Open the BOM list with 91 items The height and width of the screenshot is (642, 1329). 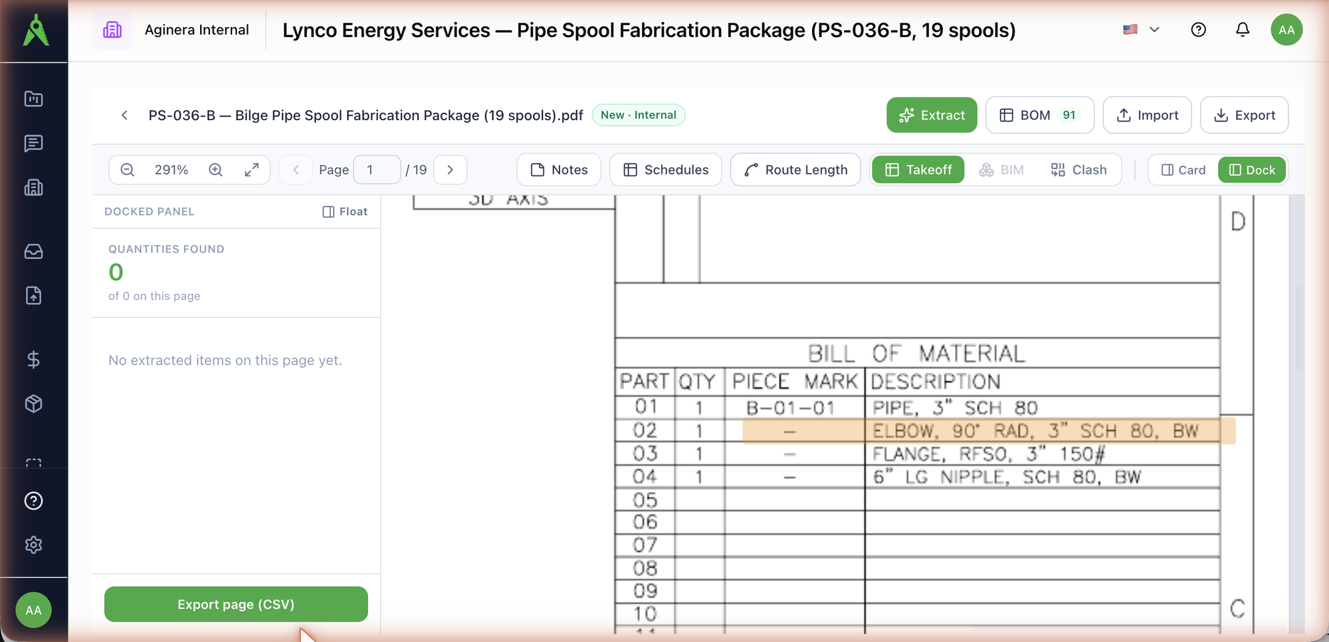(1040, 116)
